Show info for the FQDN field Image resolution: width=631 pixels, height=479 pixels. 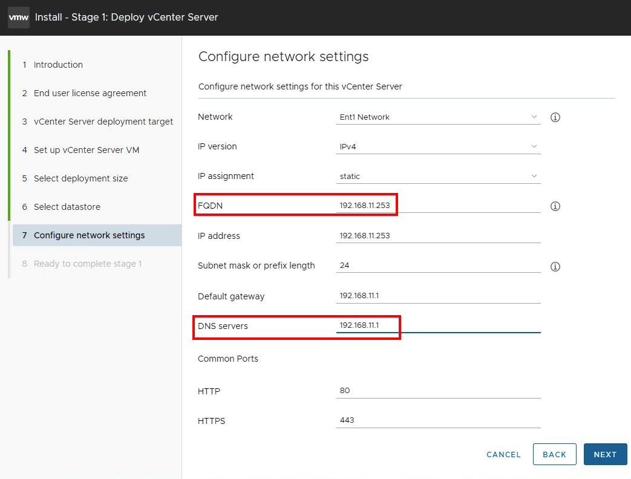click(555, 206)
